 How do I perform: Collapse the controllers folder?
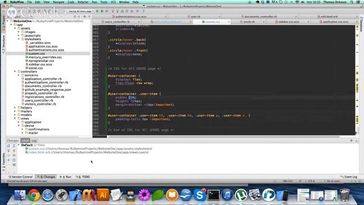[x=15, y=72]
